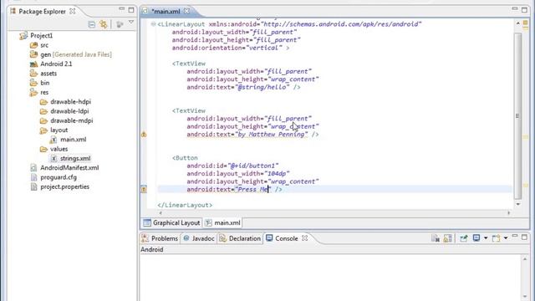The image size is (535, 301).
Task: Click the overview ruler marker for Matthew Penning warning
Action: 526,136
